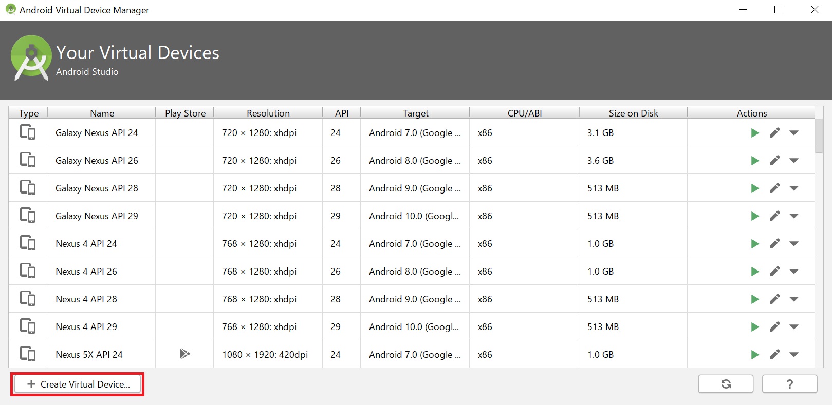Click device type icon for Nexus 4 API 26
Screen dimensions: 832x405
tap(28, 271)
